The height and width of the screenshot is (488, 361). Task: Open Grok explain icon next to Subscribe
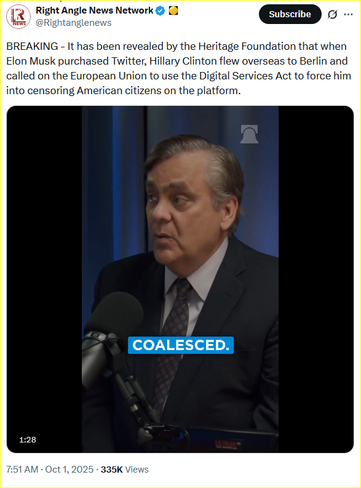click(x=332, y=14)
